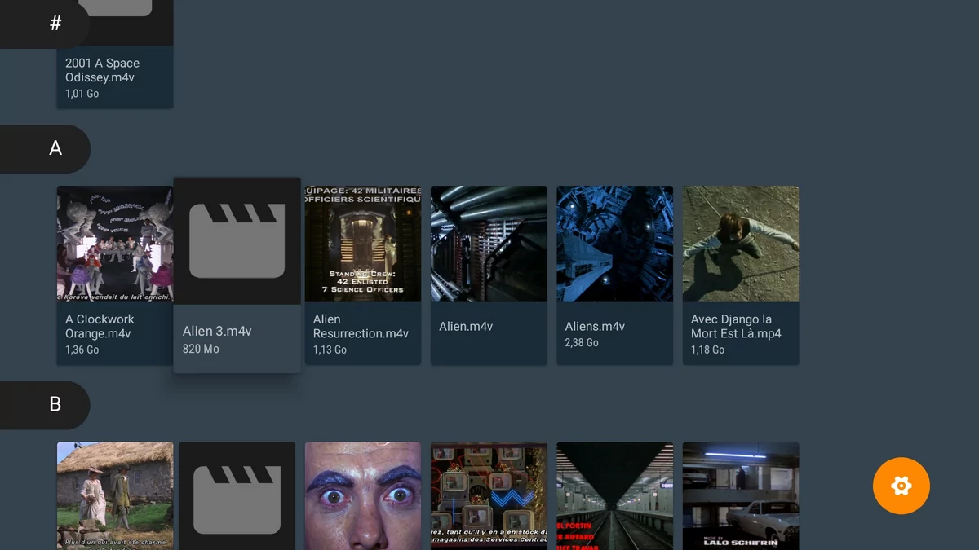Open the thatched cottage thumbnail in section B
This screenshot has height=550, width=979.
tap(115, 496)
